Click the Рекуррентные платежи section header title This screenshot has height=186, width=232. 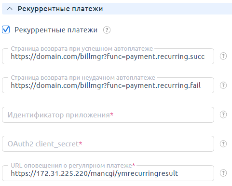[x=60, y=9]
